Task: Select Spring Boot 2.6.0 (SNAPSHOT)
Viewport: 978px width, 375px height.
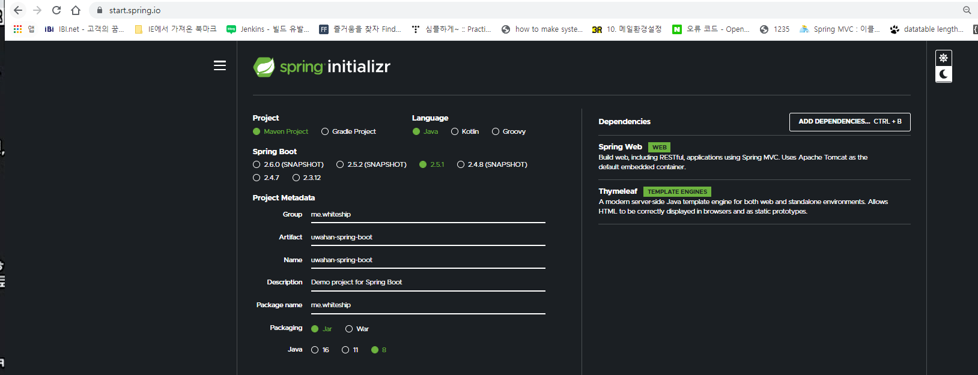Action: (x=257, y=164)
